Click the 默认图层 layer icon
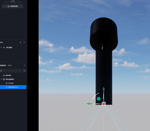Screen dimensions: 150x131 tap(4, 47)
